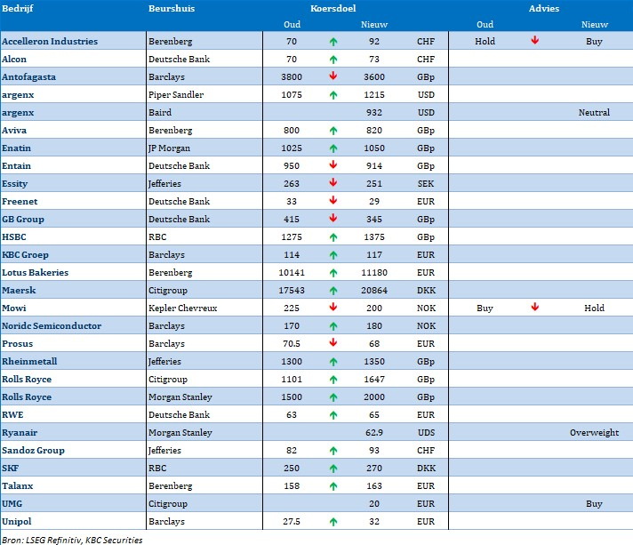633x545 pixels.
Task: Select the UMG company name
Action: [x=12, y=504]
